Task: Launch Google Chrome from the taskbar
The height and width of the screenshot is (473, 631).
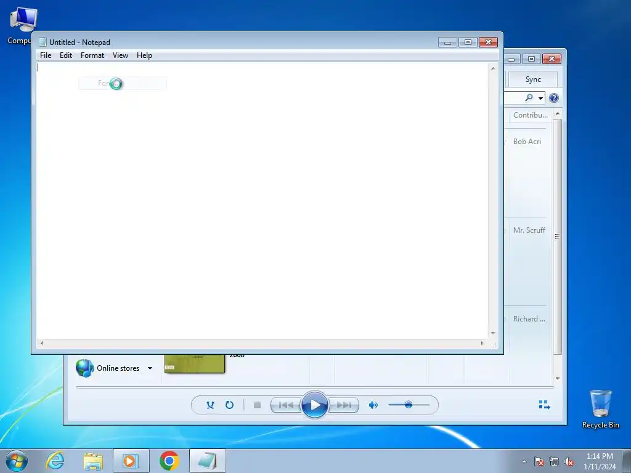Action: 169,461
